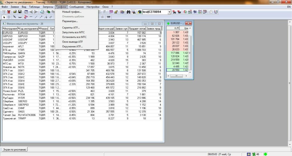Switch to Экран по умолчанию tab

15,149
